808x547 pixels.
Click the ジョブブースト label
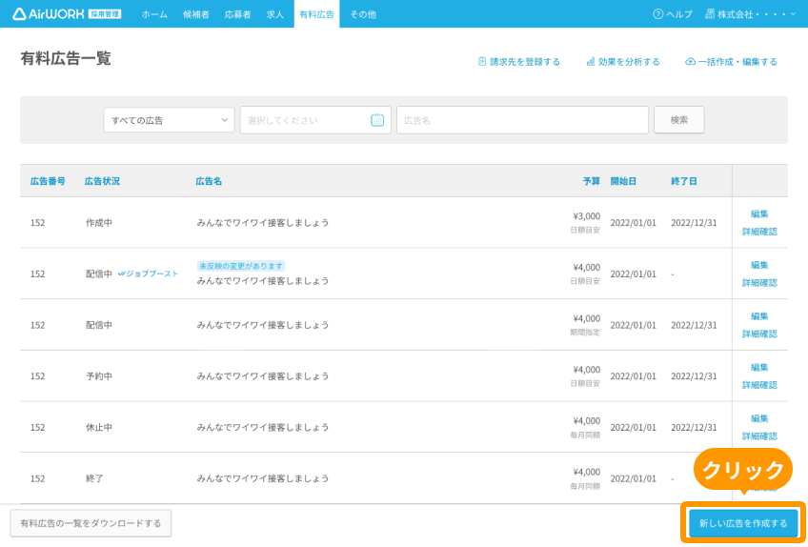[152, 273]
